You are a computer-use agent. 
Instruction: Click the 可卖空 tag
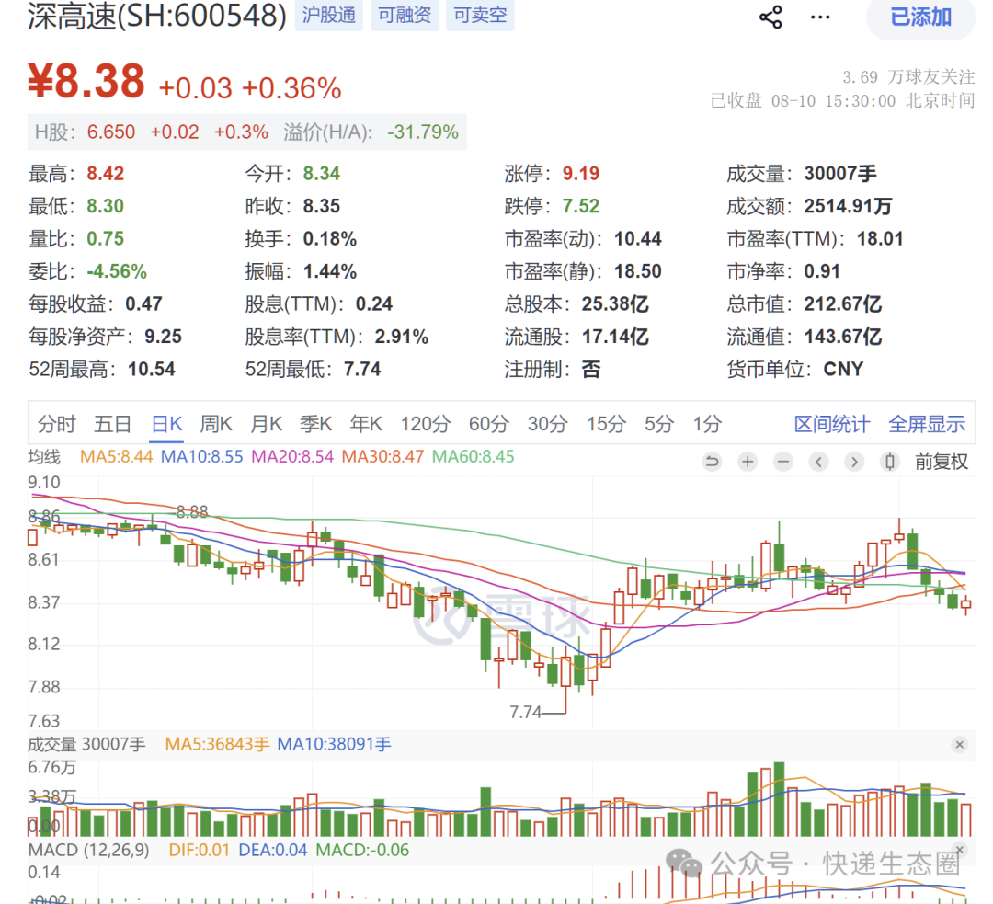[x=480, y=15]
